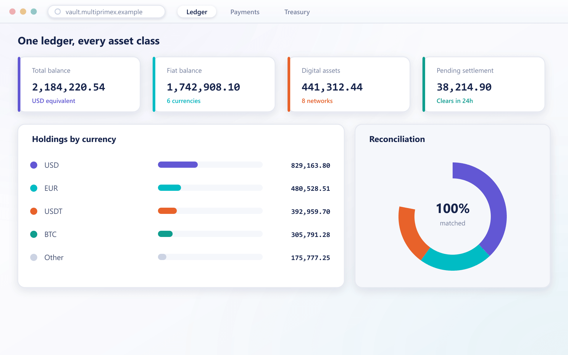568x355 pixels.
Task: Click the orange USDT dot
Action: click(34, 211)
